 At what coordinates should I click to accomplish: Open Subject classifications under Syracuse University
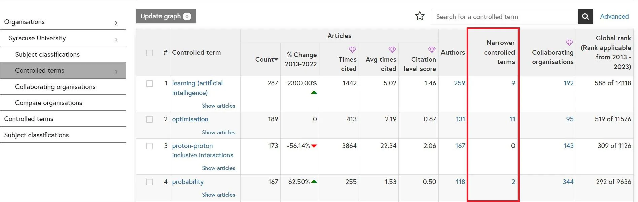47,54
